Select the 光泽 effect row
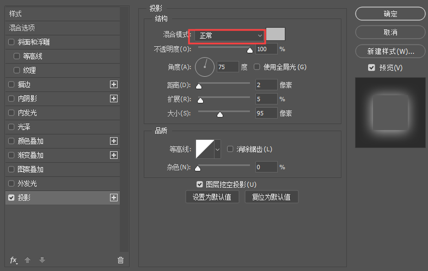428x271 pixels. (x=63, y=127)
